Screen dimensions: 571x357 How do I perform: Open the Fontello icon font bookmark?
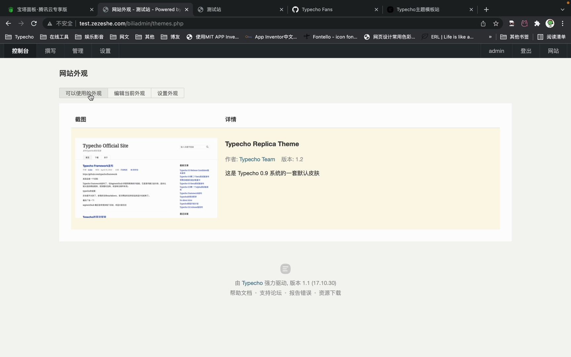pos(330,37)
